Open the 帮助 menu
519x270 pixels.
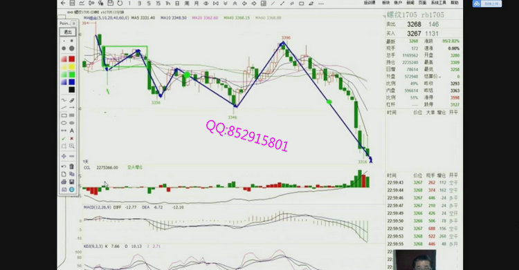click(x=455, y=3)
